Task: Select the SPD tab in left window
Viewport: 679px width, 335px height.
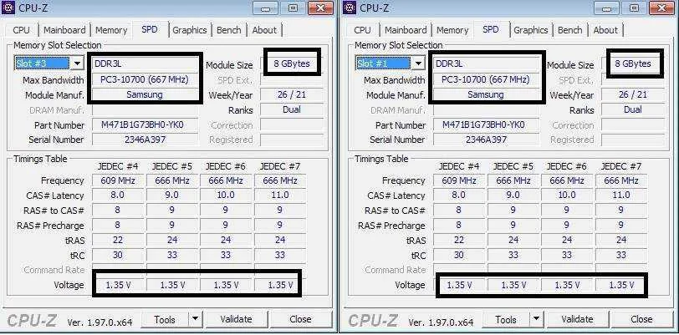Action: click(150, 29)
